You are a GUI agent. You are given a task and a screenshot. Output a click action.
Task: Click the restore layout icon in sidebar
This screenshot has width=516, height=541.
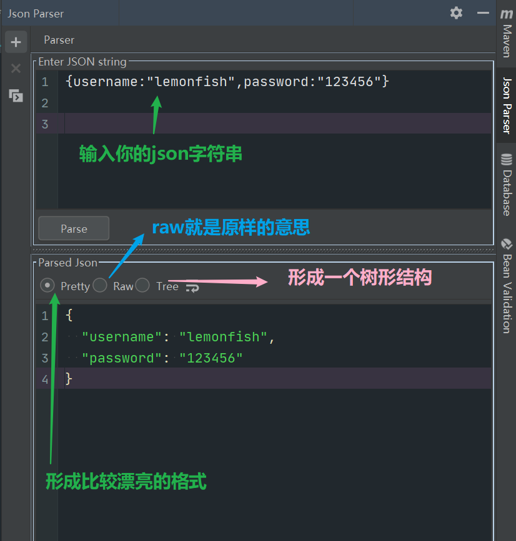(16, 95)
